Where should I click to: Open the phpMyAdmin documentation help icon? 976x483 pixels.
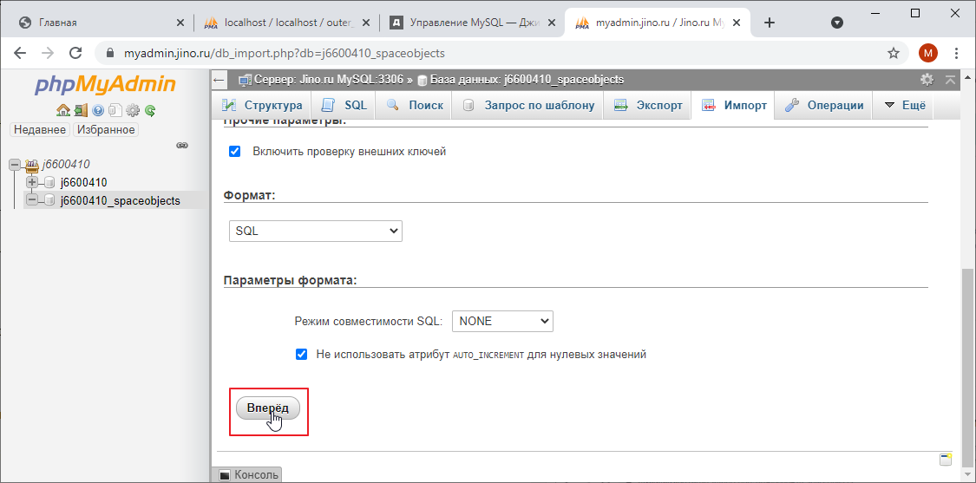tap(98, 110)
